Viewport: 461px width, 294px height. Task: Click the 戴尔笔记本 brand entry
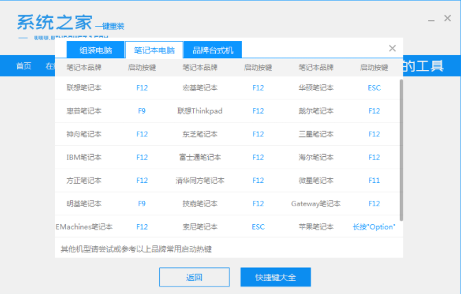(316, 110)
